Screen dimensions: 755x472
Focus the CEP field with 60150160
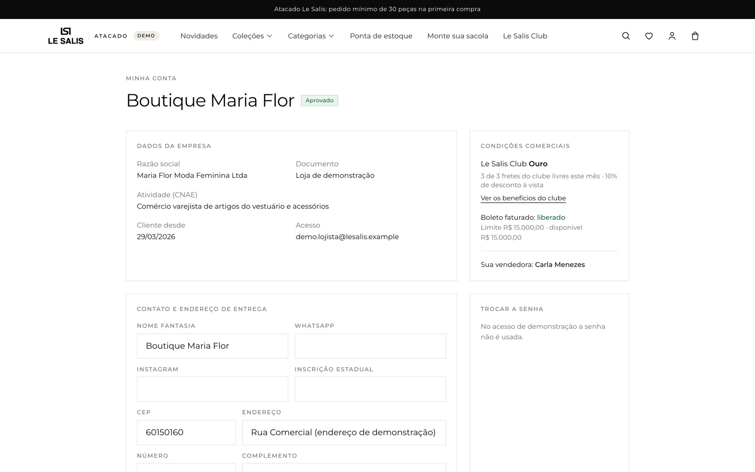click(x=186, y=432)
